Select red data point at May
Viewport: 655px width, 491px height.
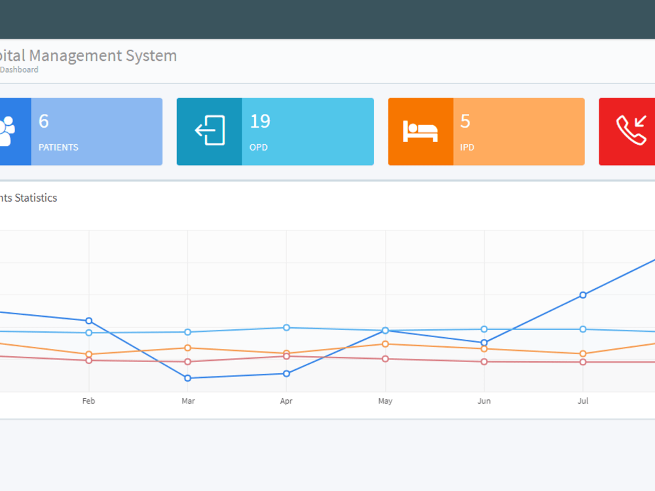coord(386,359)
